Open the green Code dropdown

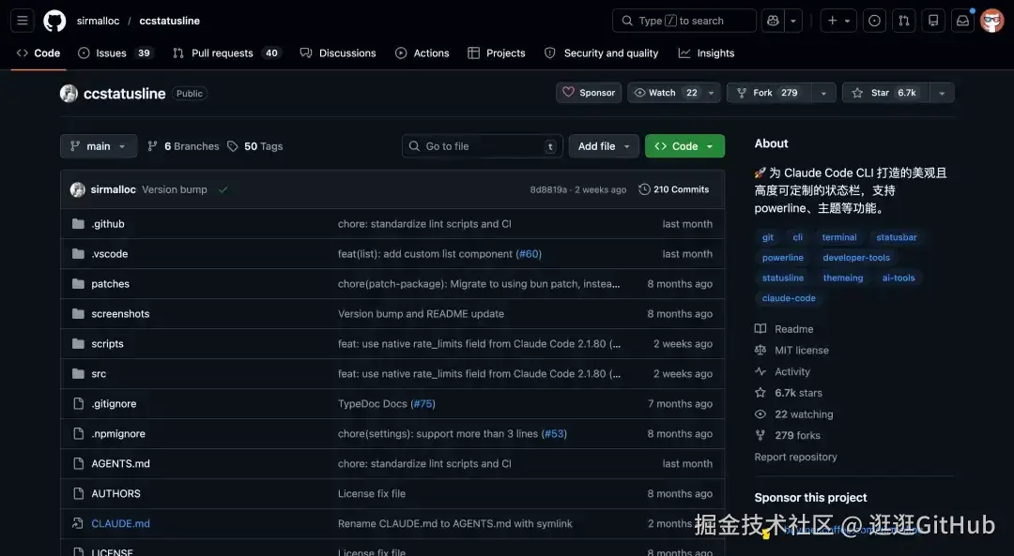[684, 146]
